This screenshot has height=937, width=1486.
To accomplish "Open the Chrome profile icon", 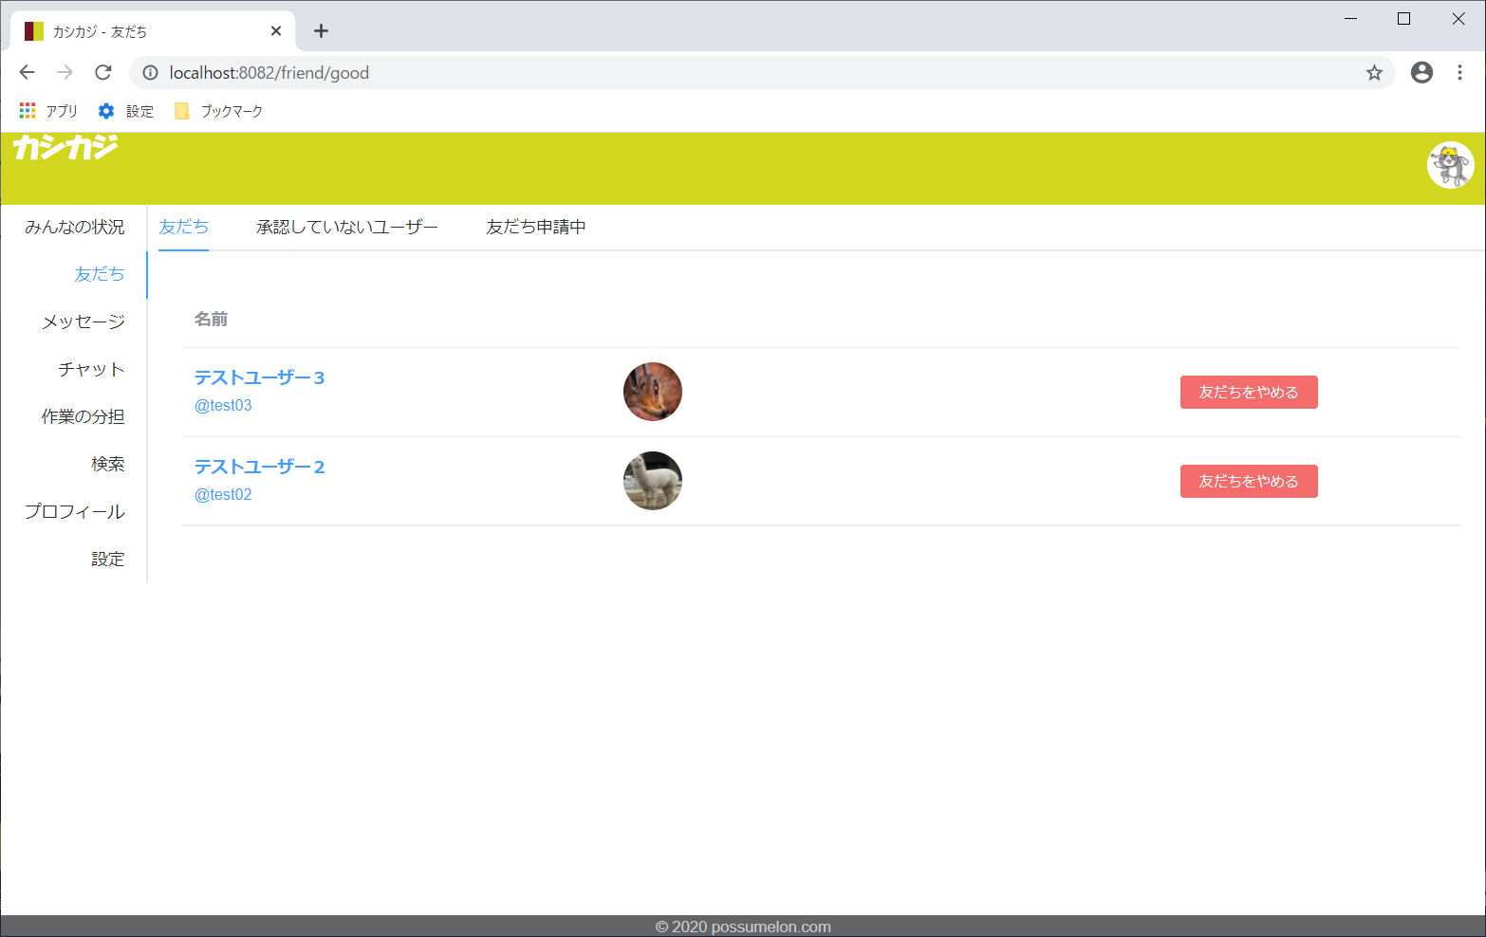I will coord(1421,72).
